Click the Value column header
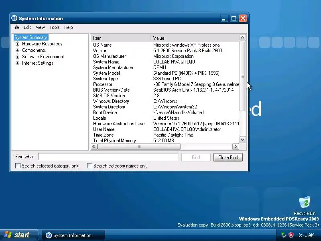Screen dimensions: 321x241 click(x=195, y=38)
